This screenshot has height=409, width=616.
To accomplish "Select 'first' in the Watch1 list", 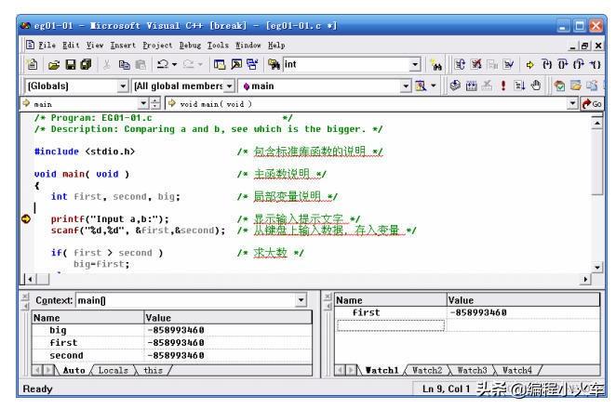I will click(366, 313).
